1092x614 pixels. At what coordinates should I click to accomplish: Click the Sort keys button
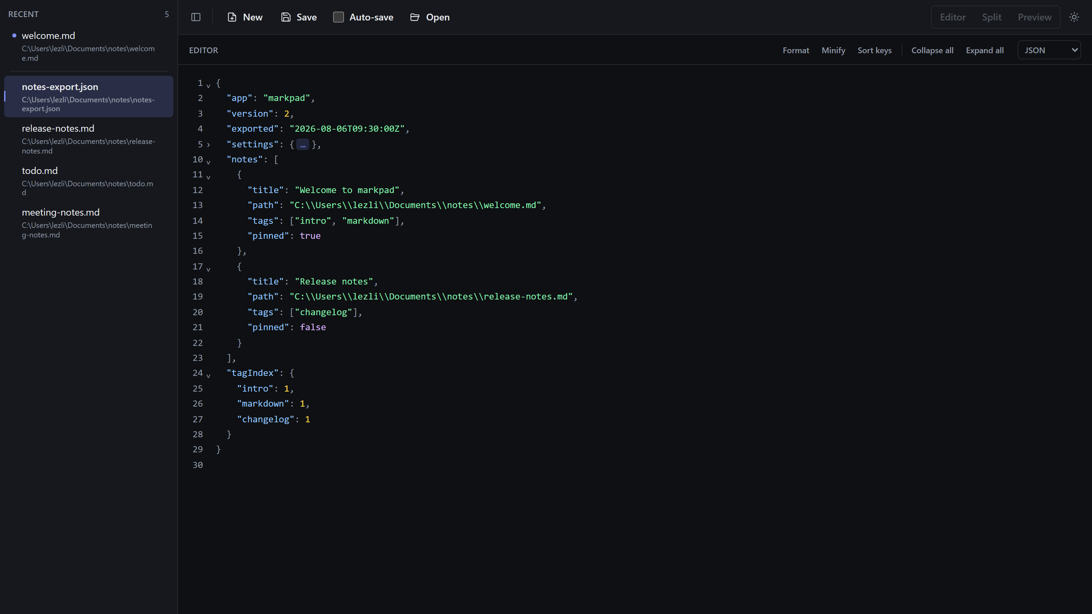874,50
